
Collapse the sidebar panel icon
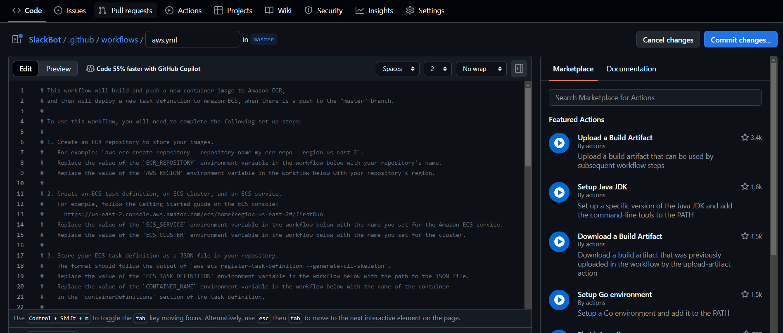tap(519, 68)
